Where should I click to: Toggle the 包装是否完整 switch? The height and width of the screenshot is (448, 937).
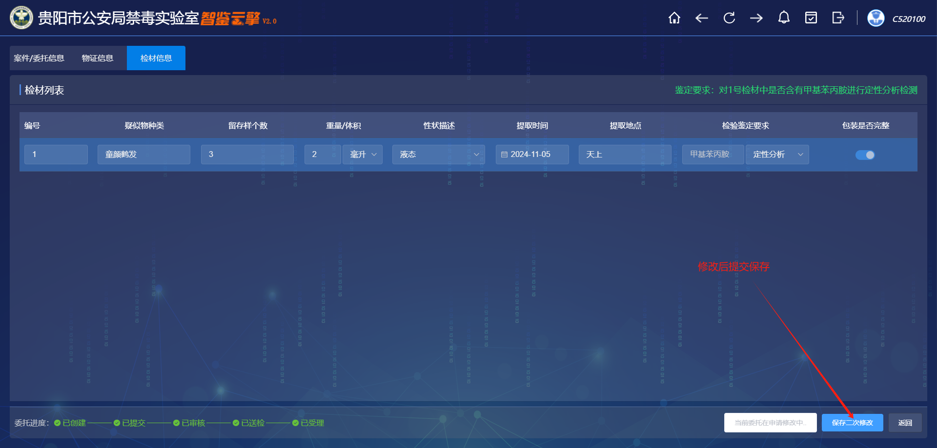tap(865, 155)
